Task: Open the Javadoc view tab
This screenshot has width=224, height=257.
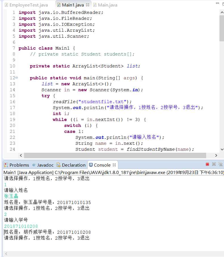Action: pos(43,165)
